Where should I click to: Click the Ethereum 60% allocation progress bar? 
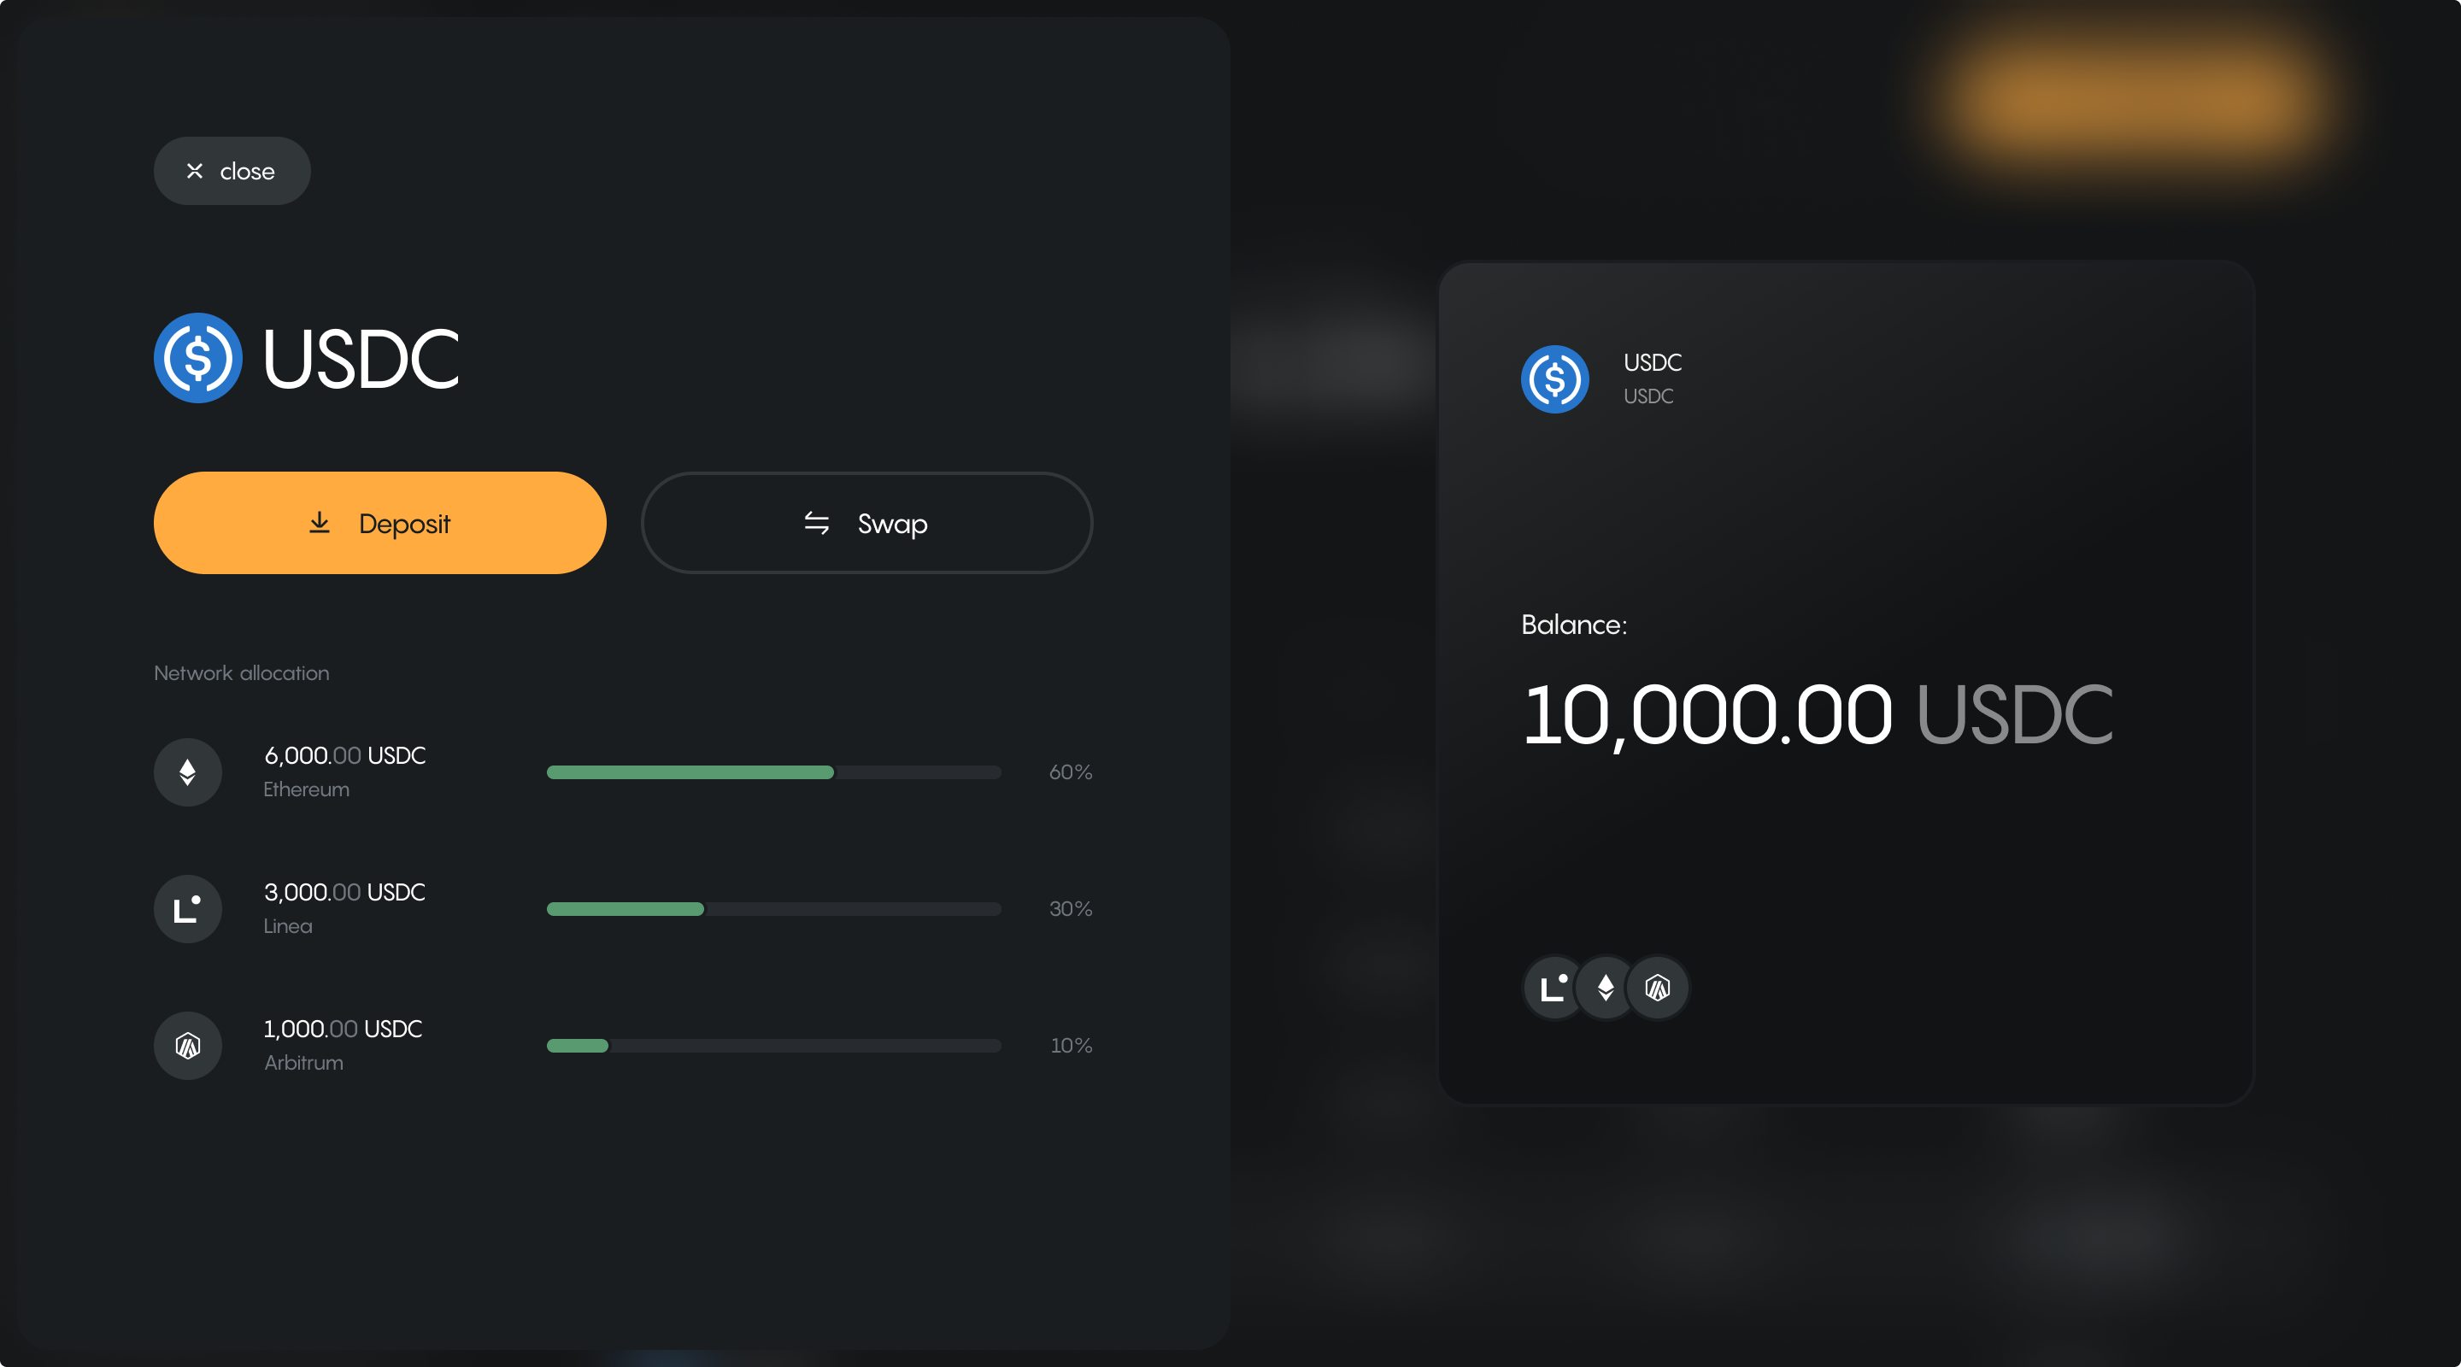pos(772,772)
